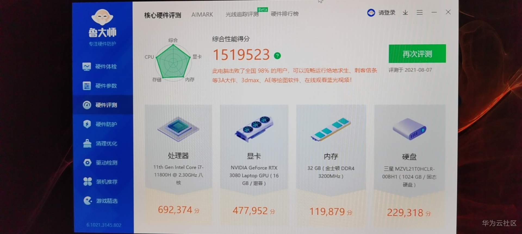Open the hamburger main menu icon

[x=420, y=12]
